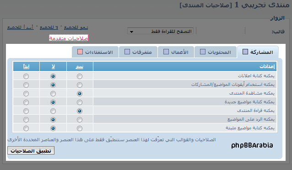Select 'لا' for 'يمكنه كتابة اعلانات'
The image size is (292, 170).
click(53, 76)
